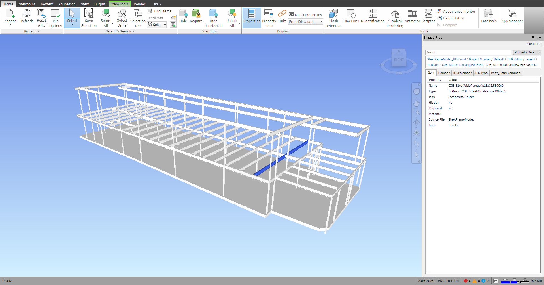Toggle Pivot Lock in status bar

(449, 281)
